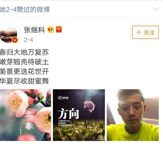Tap the gold crown membership icon
The image size is (163, 146).
51,29
